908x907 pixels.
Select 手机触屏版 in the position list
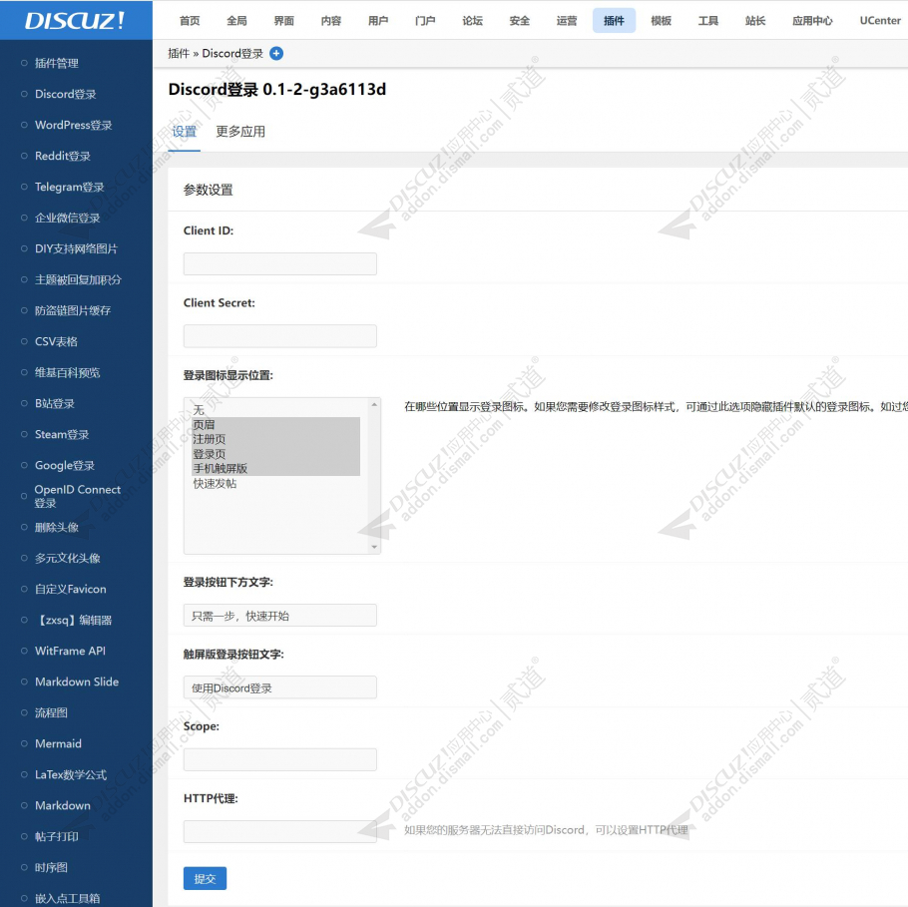tap(275, 469)
